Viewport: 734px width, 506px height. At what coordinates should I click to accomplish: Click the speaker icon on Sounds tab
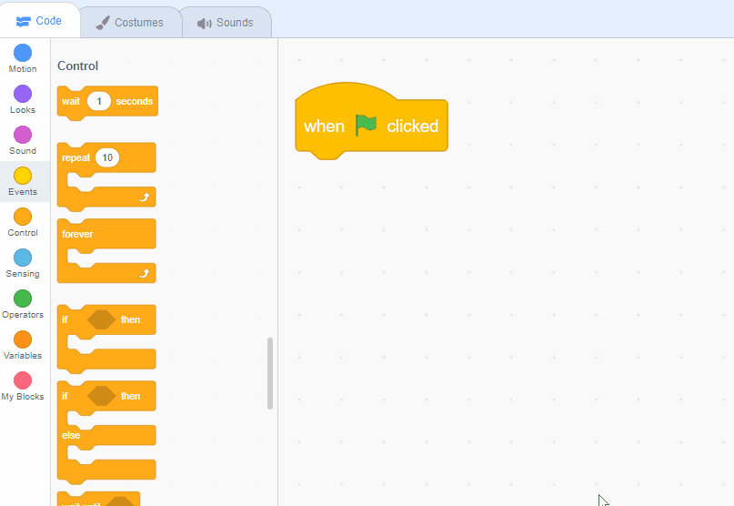coord(204,24)
